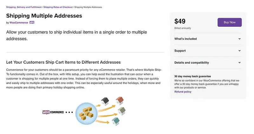The width and height of the screenshot is (254, 134).
Task: Click the What's included label
Action: 185,39
